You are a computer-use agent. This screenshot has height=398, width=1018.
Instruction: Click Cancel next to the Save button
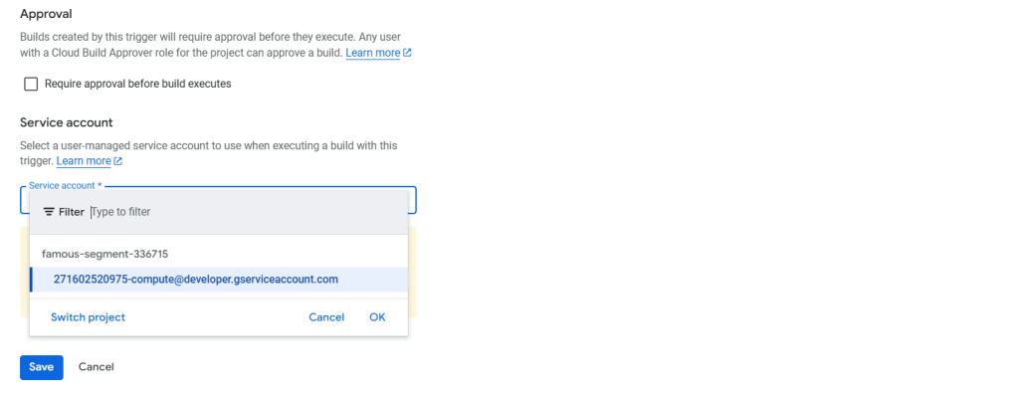(97, 367)
